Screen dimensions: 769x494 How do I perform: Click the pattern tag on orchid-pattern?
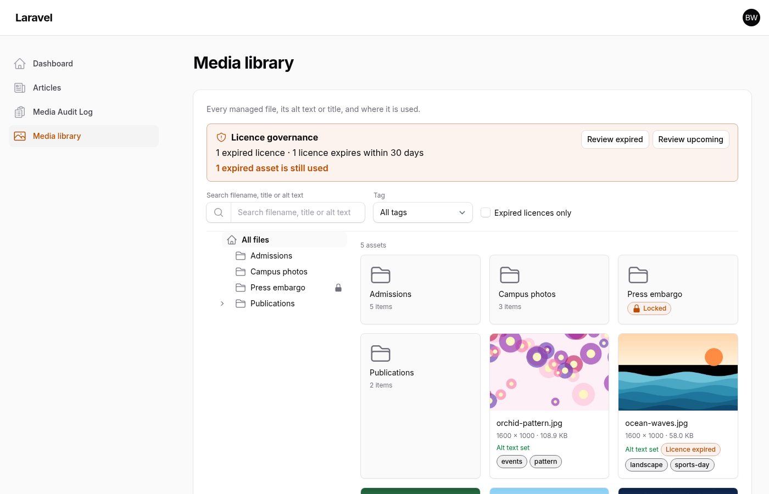coord(545,462)
